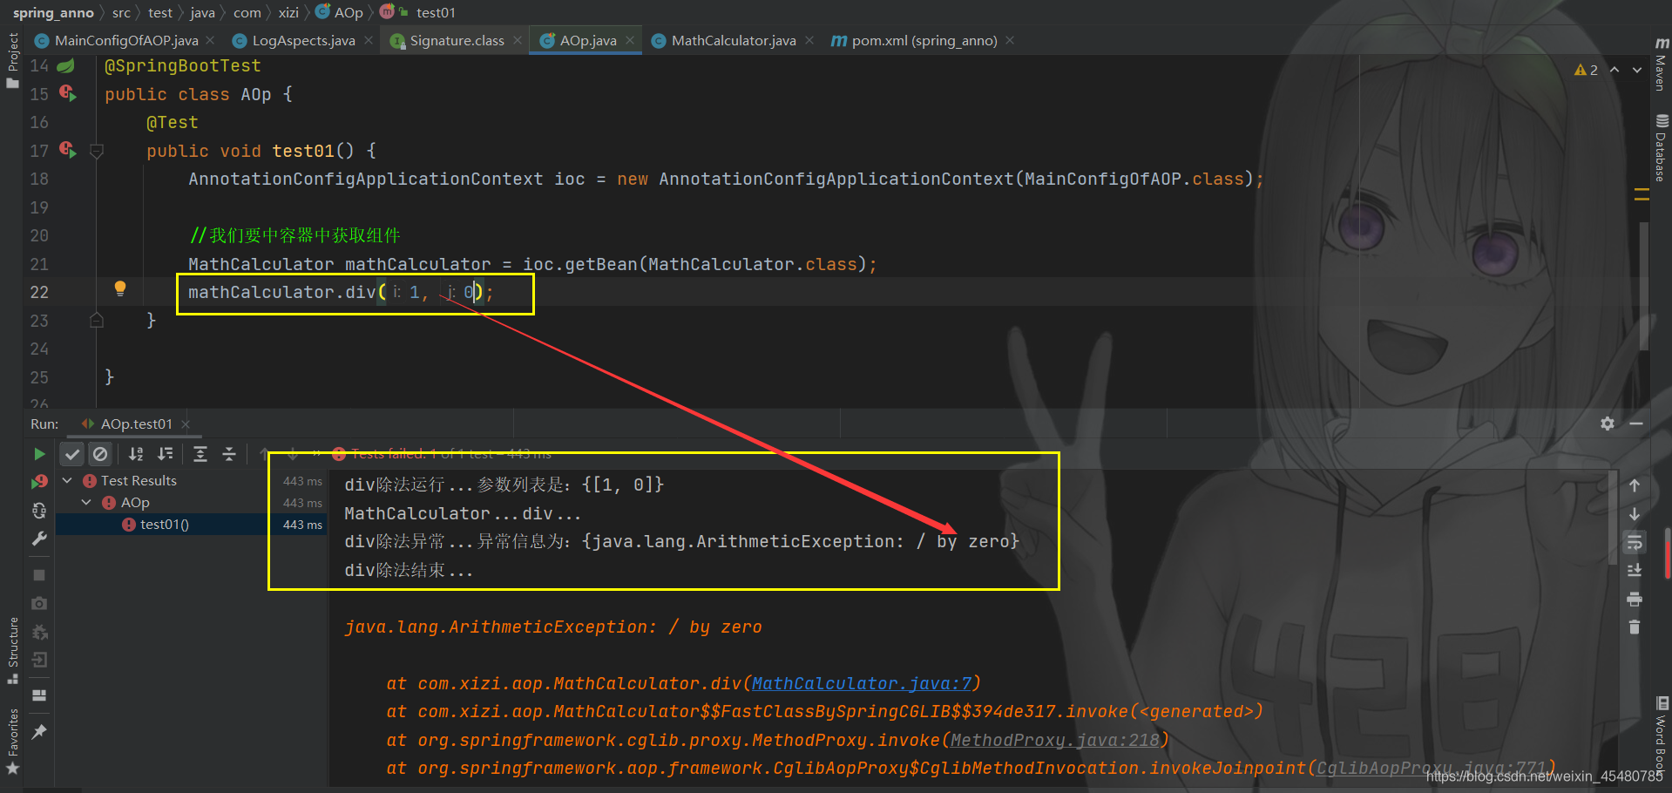
Task: Select test01() in test results
Action: [163, 525]
